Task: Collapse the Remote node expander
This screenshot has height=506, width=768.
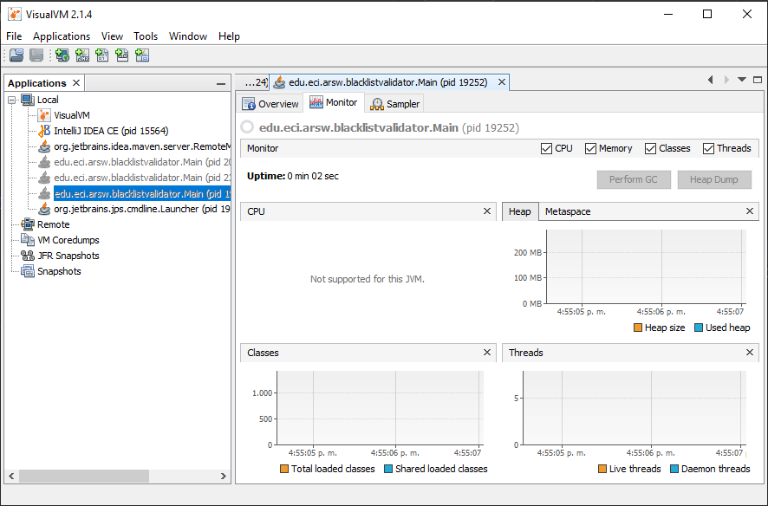Action: pos(12,224)
